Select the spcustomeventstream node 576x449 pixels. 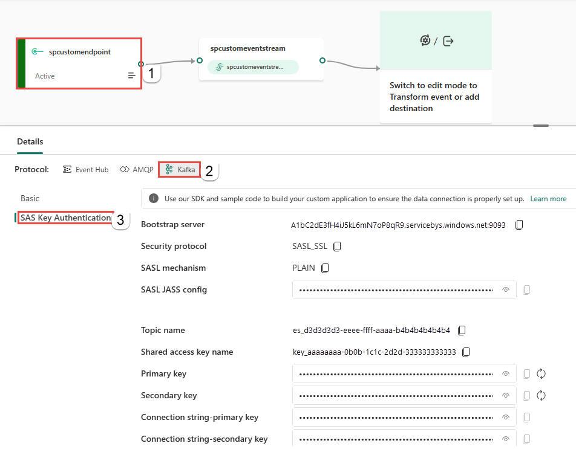[261, 59]
